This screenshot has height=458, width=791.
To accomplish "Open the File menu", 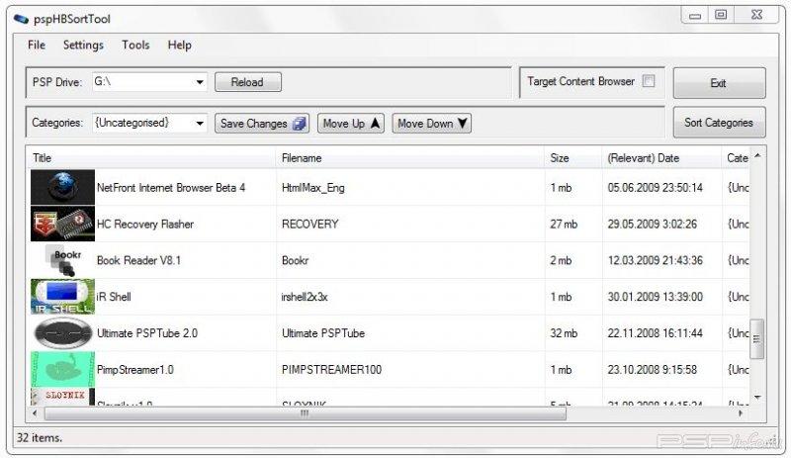I will 37,46.
